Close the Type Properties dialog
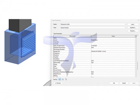The image size is (140, 105). tap(138, 20)
